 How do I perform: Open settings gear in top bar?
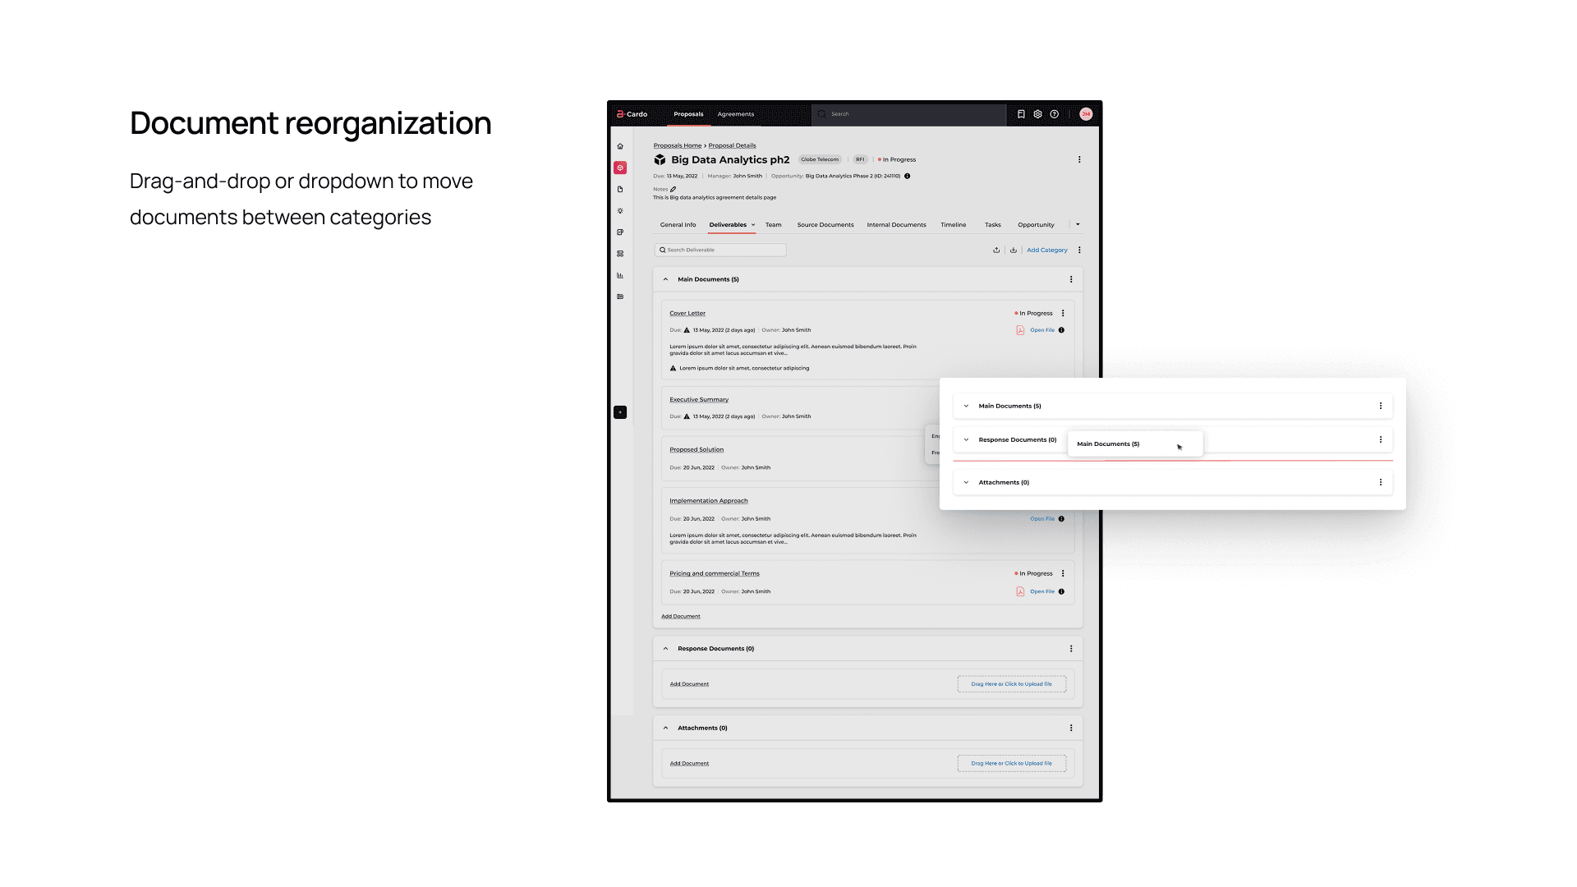tap(1037, 114)
